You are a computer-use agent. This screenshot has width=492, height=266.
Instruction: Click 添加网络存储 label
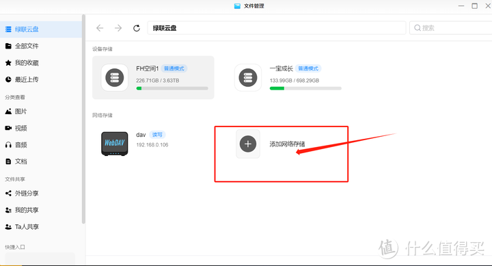287,144
